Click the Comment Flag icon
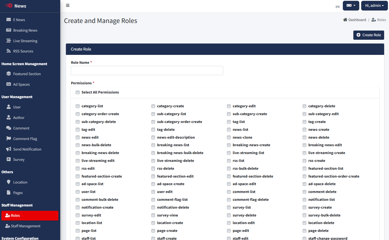The image size is (389, 240). click(9, 138)
